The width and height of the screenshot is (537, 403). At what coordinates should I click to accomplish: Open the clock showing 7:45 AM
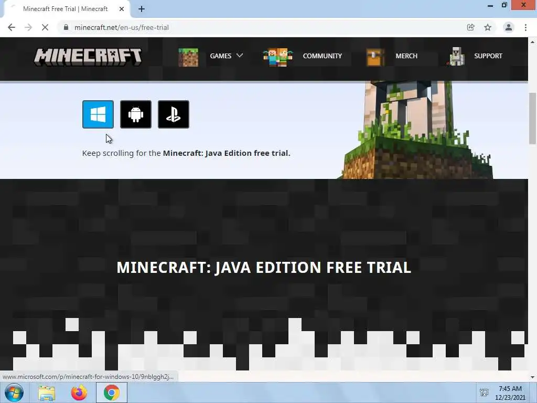pos(510,393)
